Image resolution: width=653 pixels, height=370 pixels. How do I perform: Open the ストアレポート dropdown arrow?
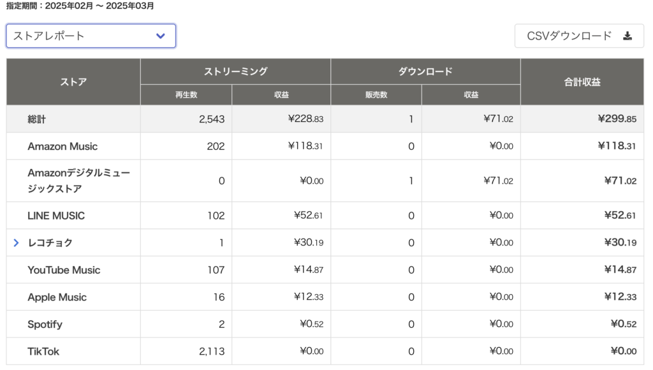160,36
